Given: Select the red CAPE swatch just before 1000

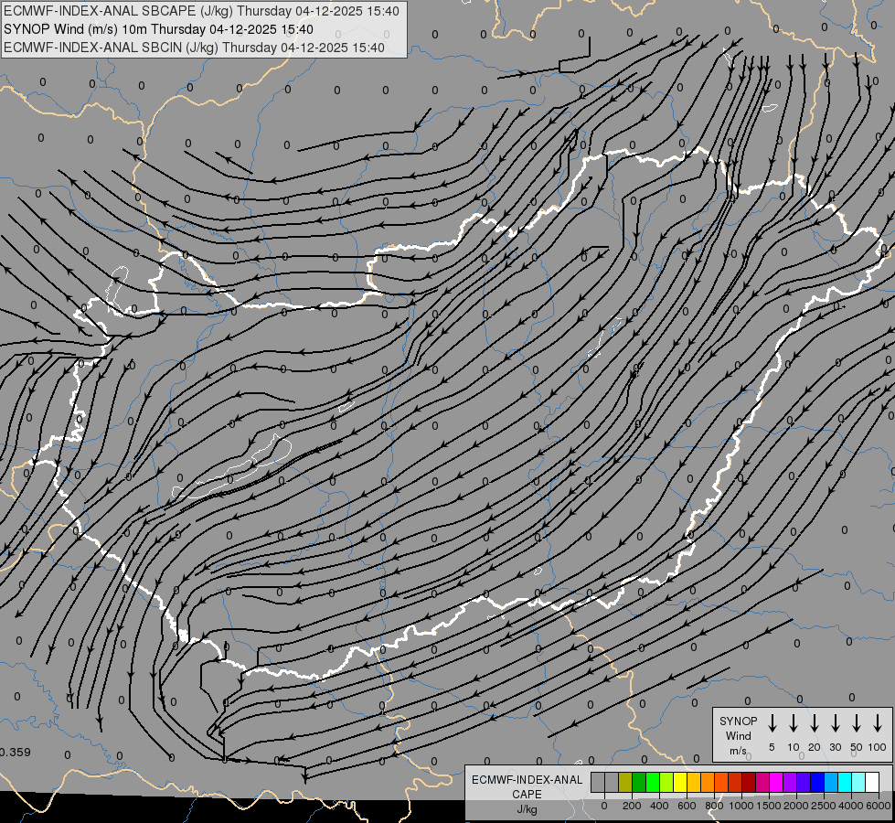Looking at the screenshot, I should [736, 782].
